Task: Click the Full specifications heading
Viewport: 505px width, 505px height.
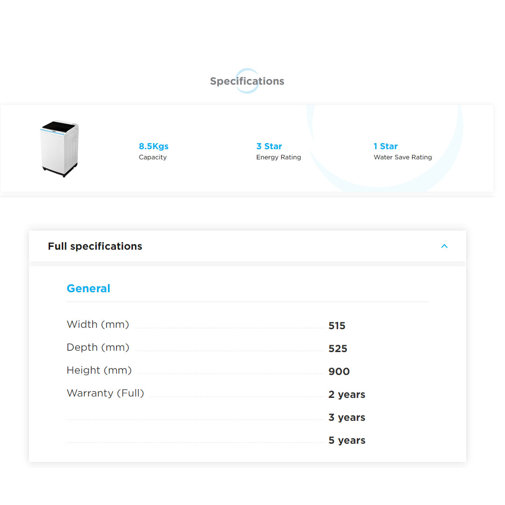Action: click(x=95, y=246)
